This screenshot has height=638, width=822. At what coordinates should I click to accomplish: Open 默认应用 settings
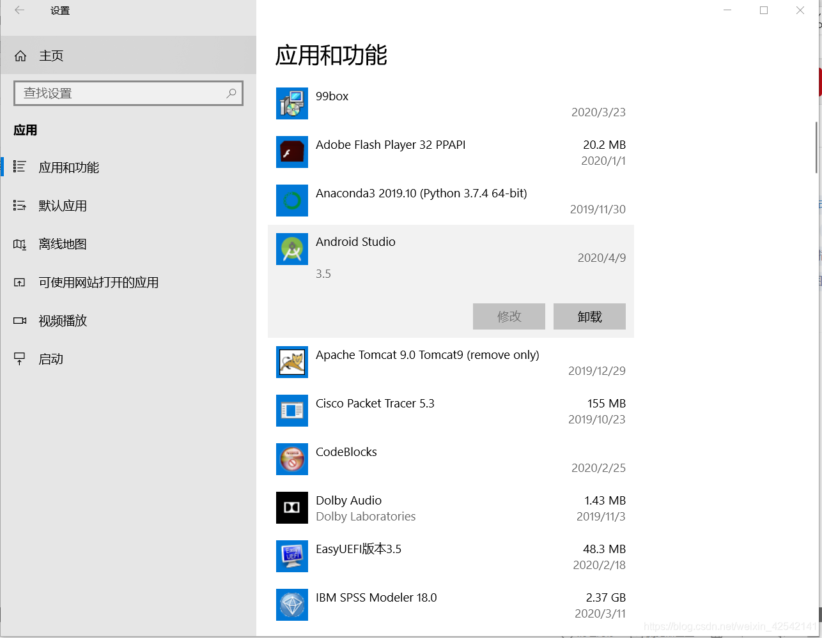[x=128, y=206]
